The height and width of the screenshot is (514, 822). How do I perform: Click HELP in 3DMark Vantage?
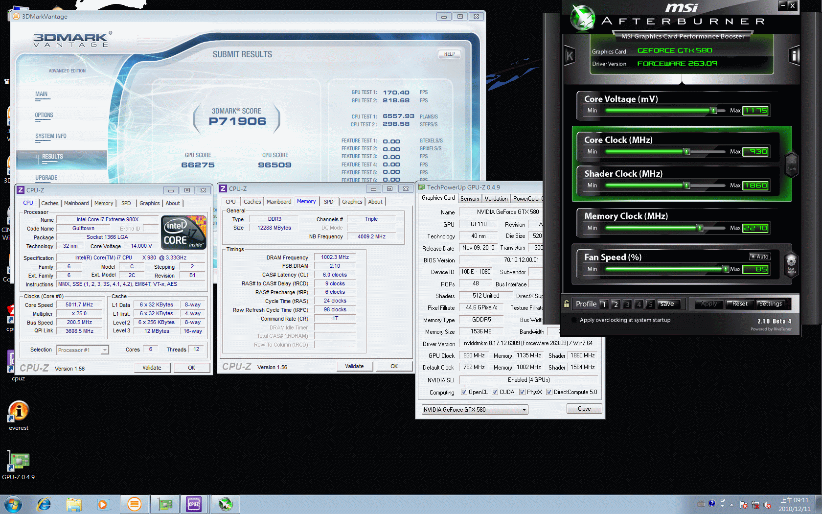[449, 54]
